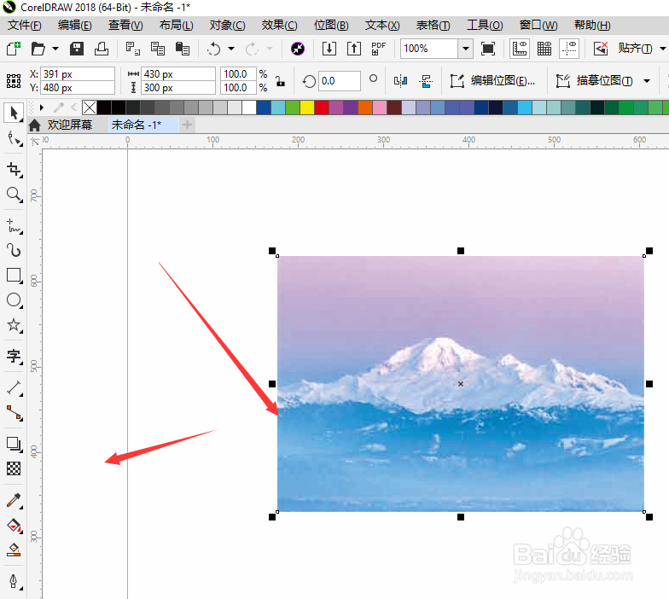Viewport: 669px width, 599px height.
Task: Select the Ellipse tool
Action: click(14, 300)
